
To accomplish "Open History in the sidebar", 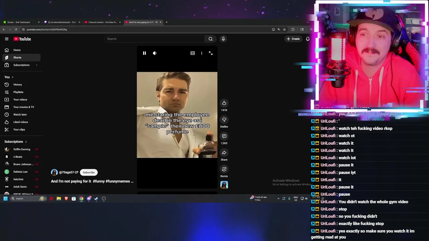I will [x=21, y=85].
